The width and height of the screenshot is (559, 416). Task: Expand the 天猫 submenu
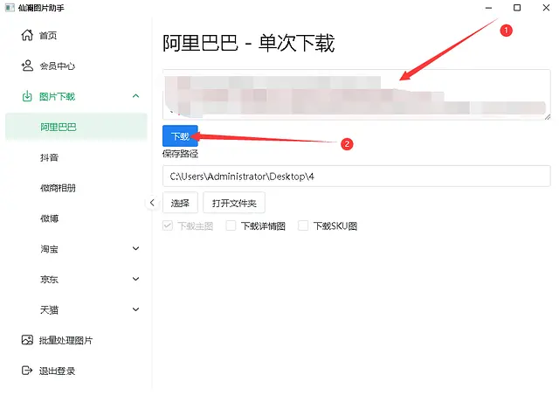pyautogui.click(x=136, y=309)
